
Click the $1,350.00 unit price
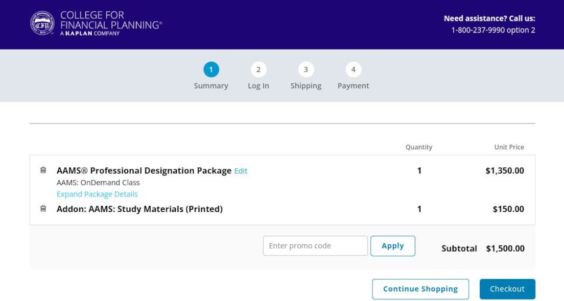[505, 170]
